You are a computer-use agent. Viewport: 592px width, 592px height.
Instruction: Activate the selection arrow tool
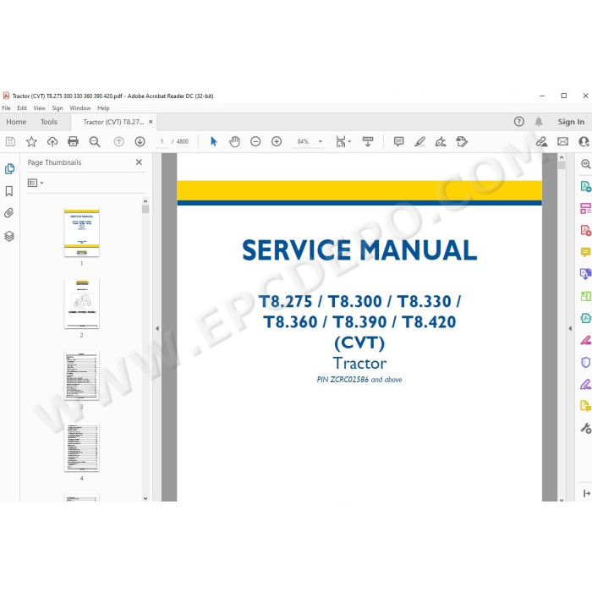(x=214, y=141)
